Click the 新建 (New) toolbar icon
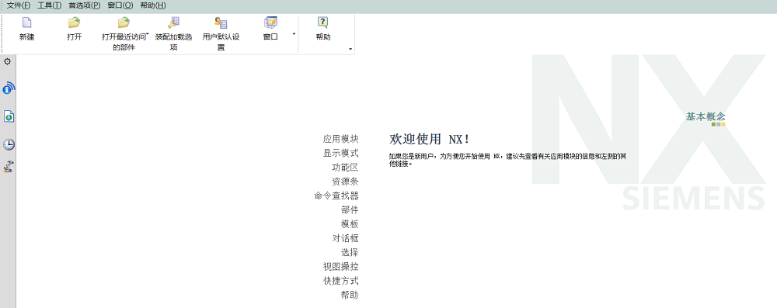The image size is (777, 308). pos(26,22)
